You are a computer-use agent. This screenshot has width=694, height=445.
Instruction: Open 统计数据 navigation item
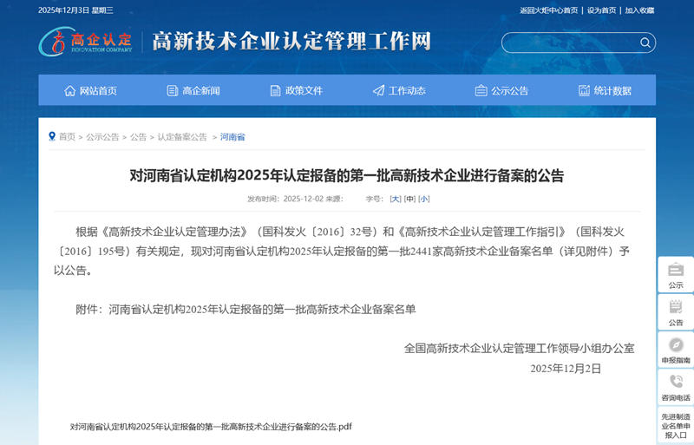point(605,91)
